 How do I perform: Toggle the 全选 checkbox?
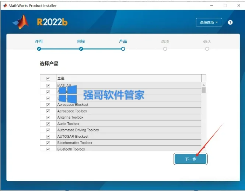48,78
